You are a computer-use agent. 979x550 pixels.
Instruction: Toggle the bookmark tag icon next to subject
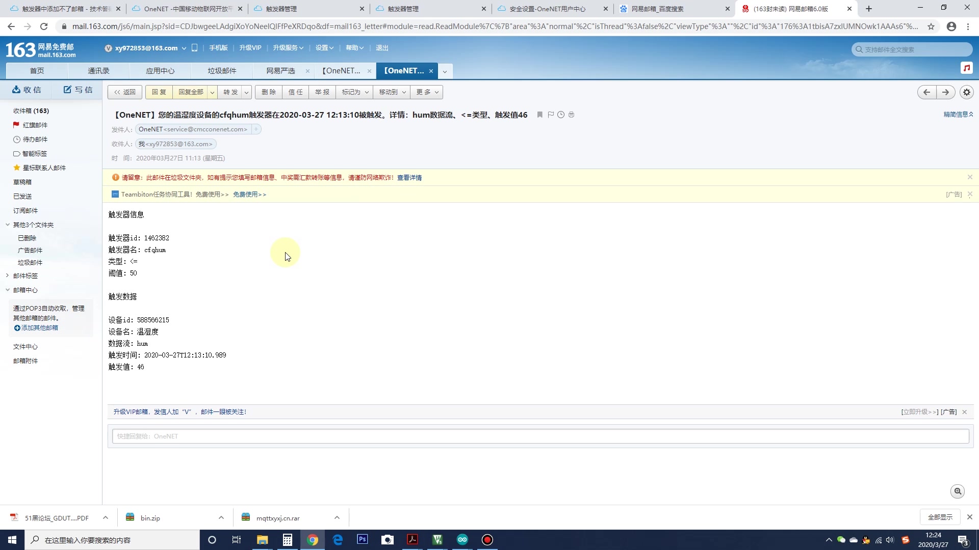[539, 115]
